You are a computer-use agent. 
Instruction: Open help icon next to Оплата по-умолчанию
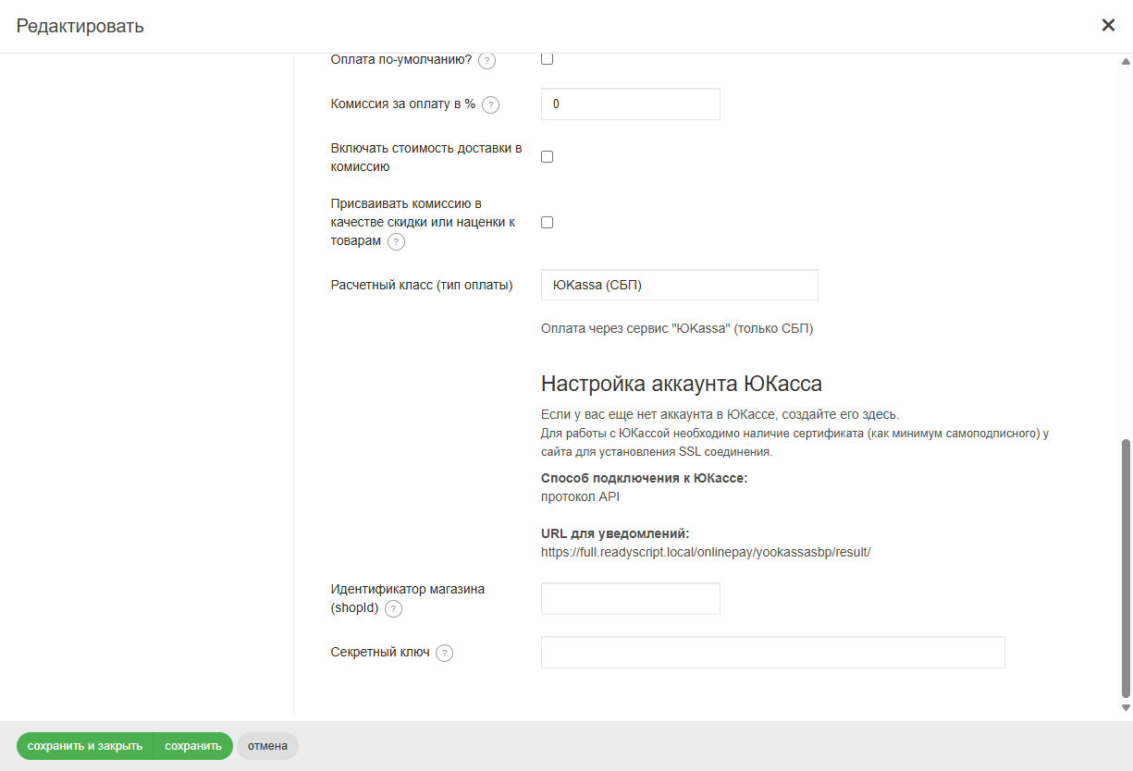486,61
